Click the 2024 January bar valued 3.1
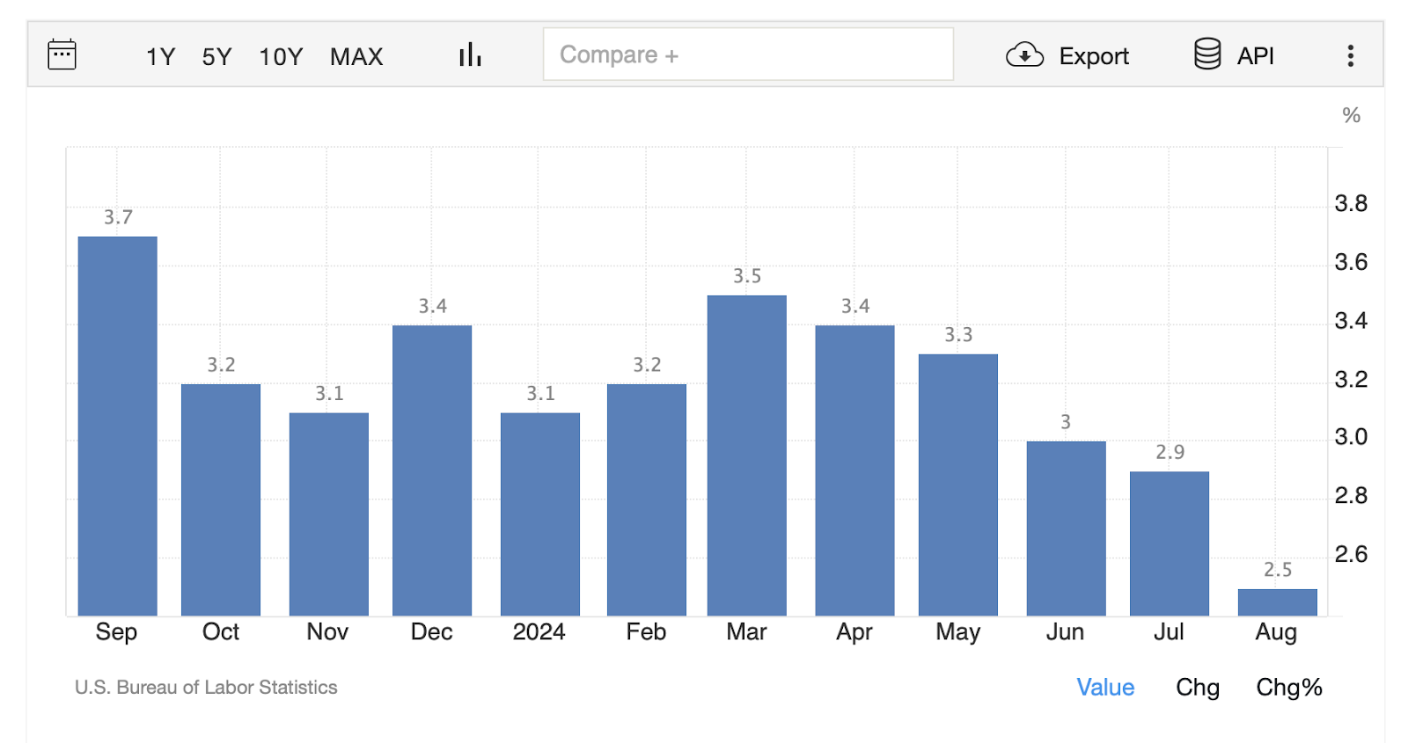The height and width of the screenshot is (743, 1408). 540,514
